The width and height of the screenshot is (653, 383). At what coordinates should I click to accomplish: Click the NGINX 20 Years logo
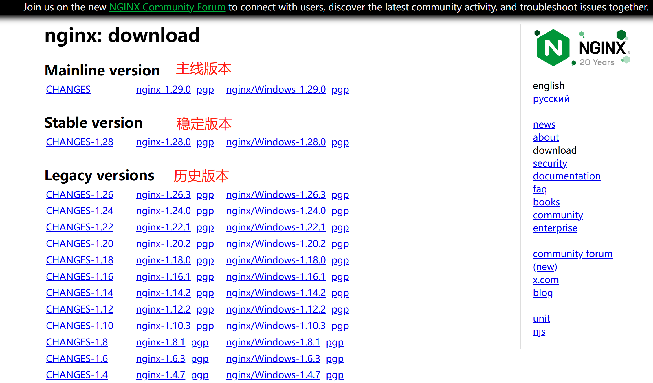point(582,48)
